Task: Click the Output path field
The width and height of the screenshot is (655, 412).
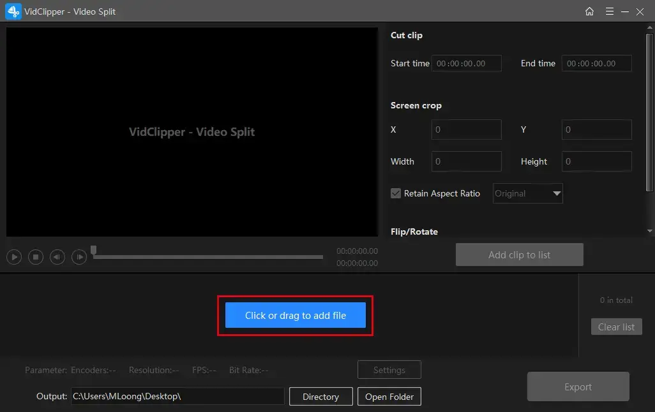Action: [x=177, y=396]
